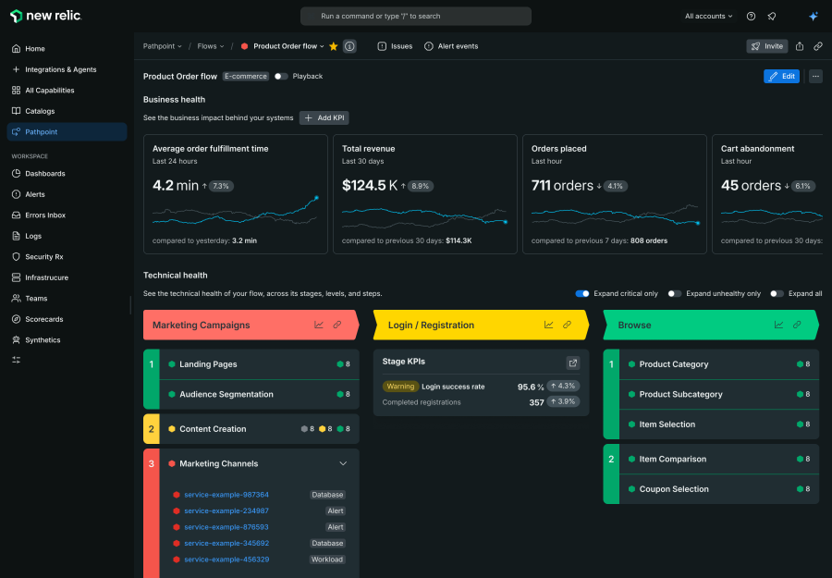Collapse the Marketing Channels chevron

point(343,463)
